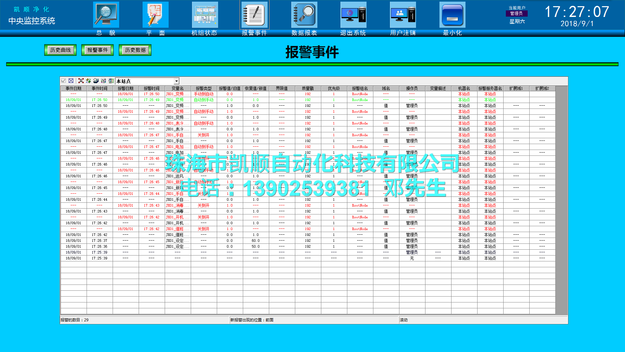Open the 机组状态 unit status icon
Image resolution: width=625 pixels, height=352 pixels.
point(205,15)
